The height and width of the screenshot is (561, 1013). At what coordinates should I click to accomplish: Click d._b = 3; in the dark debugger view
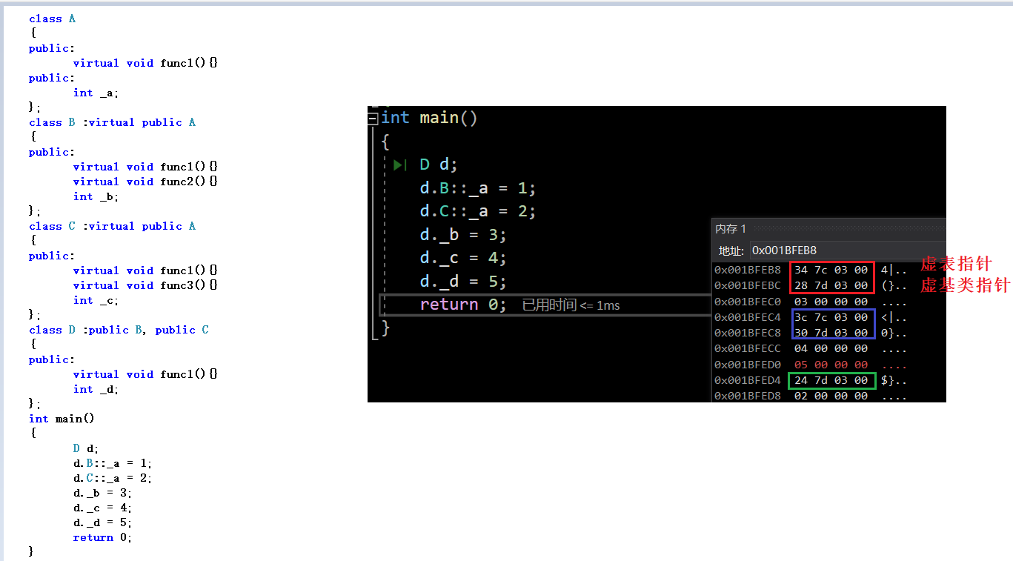coord(463,235)
